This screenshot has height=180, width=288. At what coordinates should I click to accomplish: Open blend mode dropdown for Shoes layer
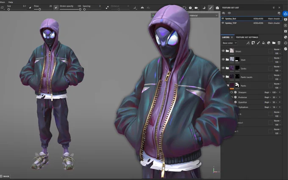tap(277, 49)
